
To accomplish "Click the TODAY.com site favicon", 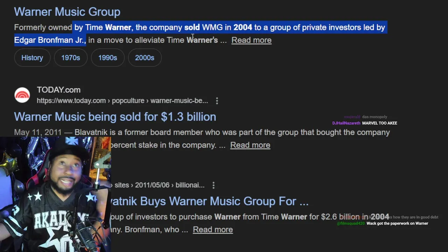I will coord(22,95).
